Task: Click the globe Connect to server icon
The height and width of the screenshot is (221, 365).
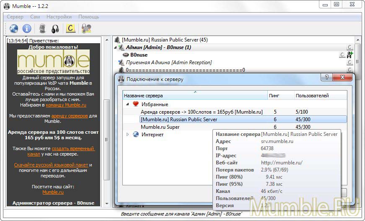Action: pyautogui.click(x=14, y=29)
